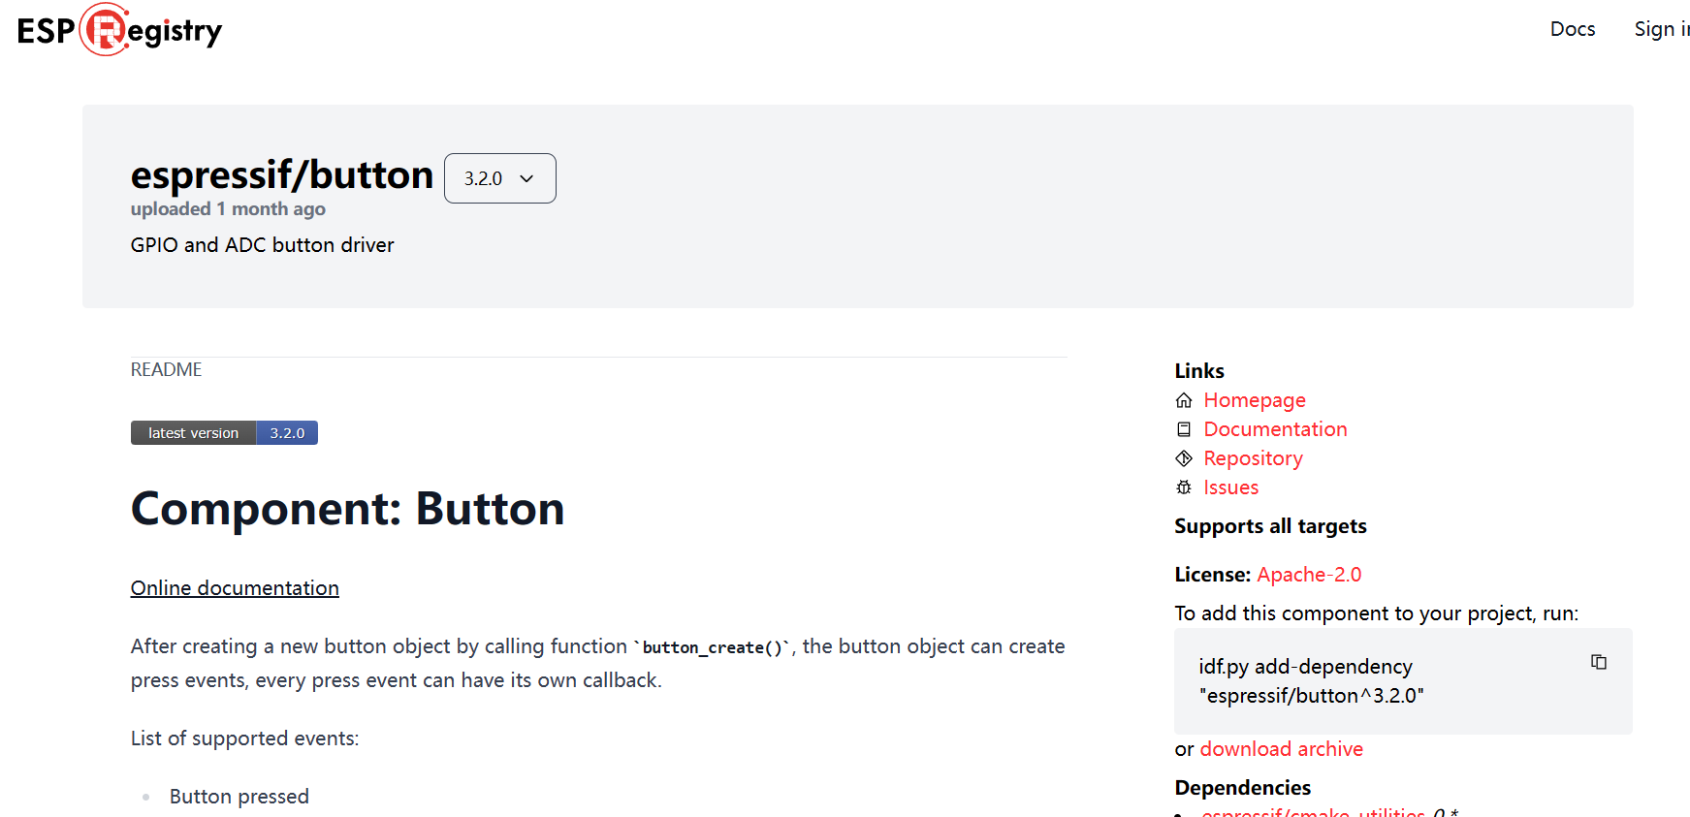Select the README tab label
Viewport: 1690px width, 817px height.
tap(166, 369)
